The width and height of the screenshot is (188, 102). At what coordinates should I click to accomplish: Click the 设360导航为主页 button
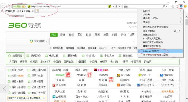click(x=16, y=16)
